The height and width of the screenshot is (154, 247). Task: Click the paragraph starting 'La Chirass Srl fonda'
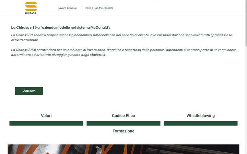tap(121, 37)
